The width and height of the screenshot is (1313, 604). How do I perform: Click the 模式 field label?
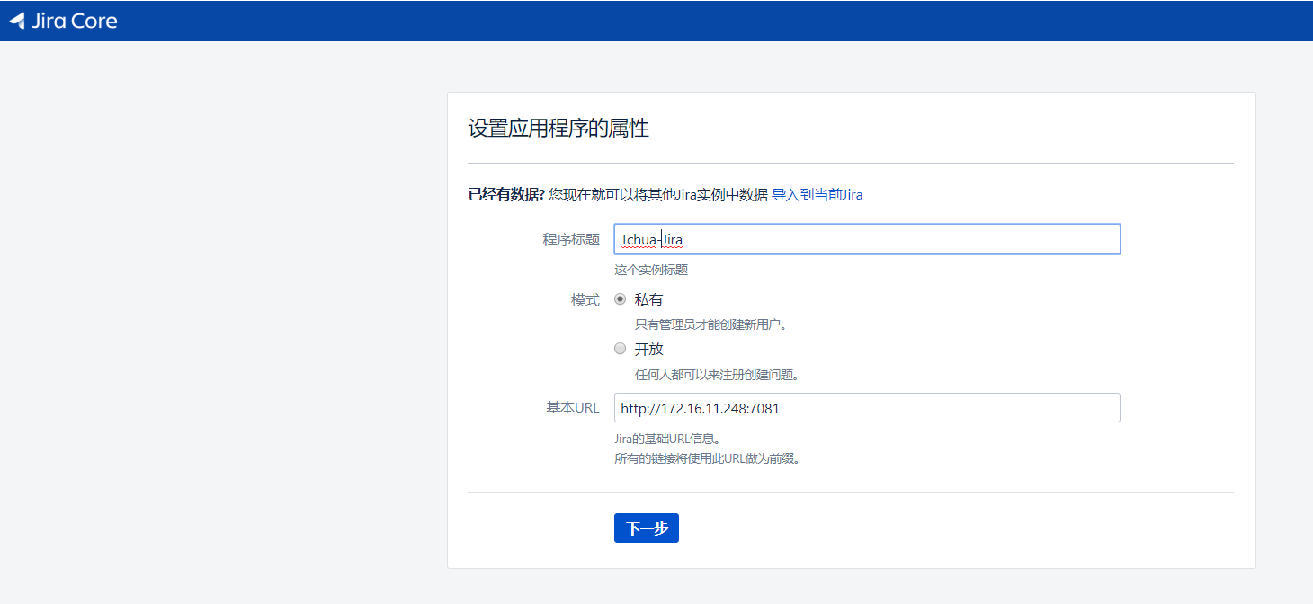pyautogui.click(x=585, y=300)
